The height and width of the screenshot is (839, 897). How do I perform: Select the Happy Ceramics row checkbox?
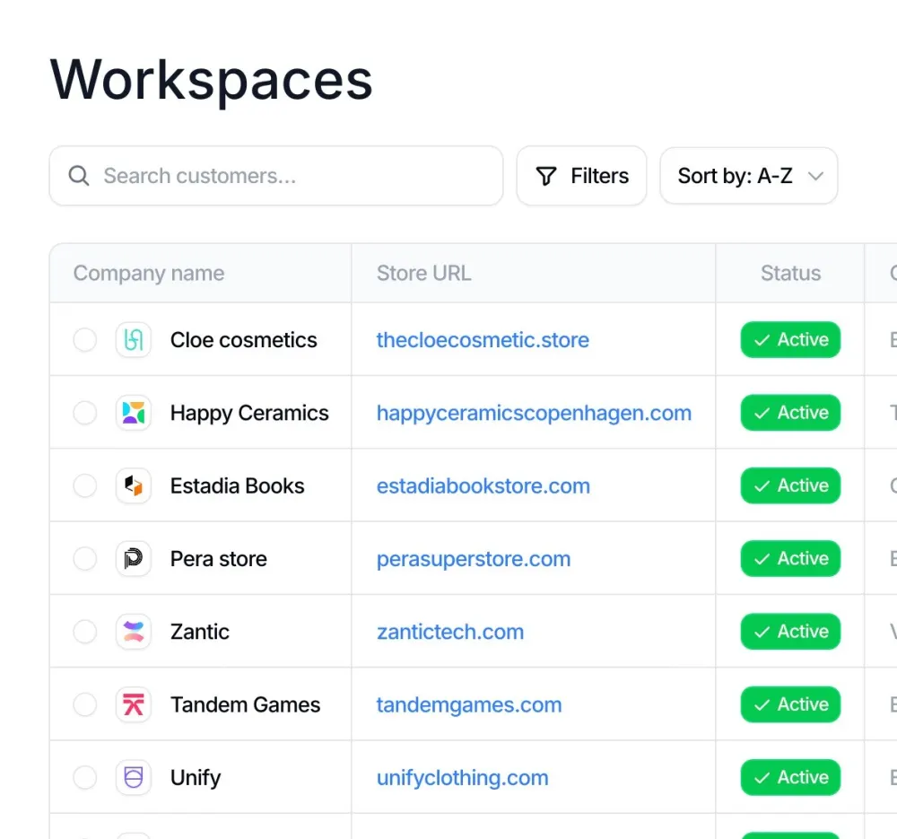(84, 413)
